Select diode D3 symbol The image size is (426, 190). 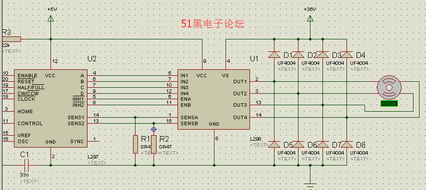click(x=322, y=54)
